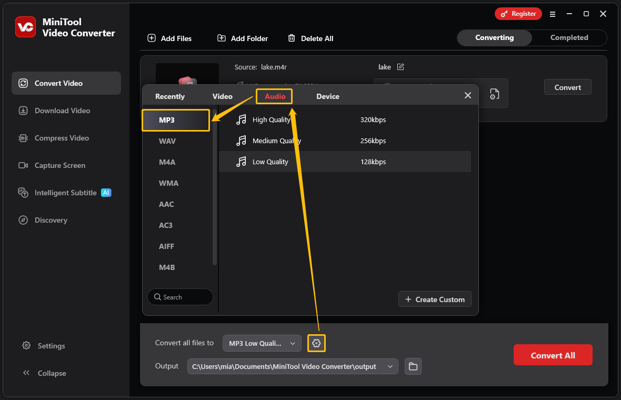Screen dimensions: 621x400
Task: Click the Convert All button
Action: (553, 355)
